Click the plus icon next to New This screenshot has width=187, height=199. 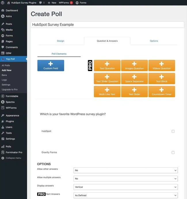pyautogui.click(x=49, y=3)
